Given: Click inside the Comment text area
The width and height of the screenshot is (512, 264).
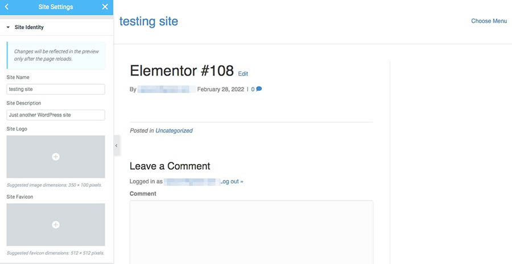Looking at the screenshot, I should click(251, 232).
